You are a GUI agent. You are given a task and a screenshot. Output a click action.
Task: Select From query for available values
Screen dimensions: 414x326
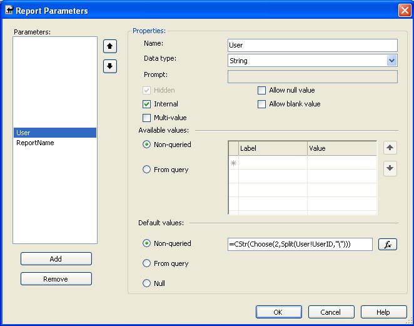[x=147, y=170]
